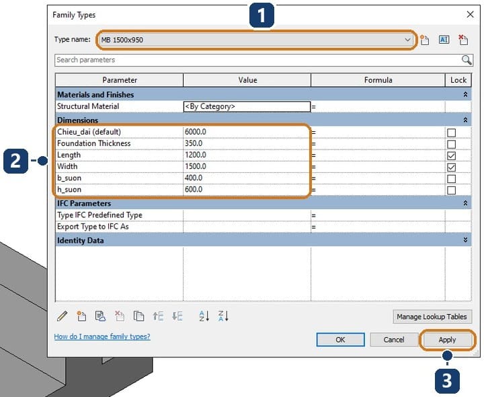The height and width of the screenshot is (397, 484).
Task: Click the Lock column header
Action: [x=458, y=80]
